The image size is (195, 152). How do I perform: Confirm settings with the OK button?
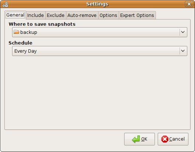139,139
